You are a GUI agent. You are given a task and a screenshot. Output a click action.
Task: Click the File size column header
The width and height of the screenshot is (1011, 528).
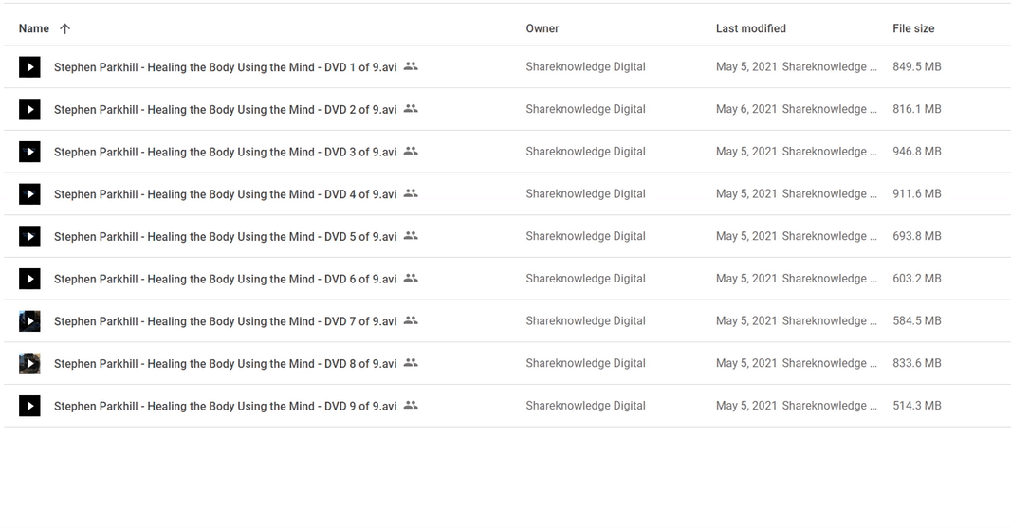pyautogui.click(x=913, y=28)
